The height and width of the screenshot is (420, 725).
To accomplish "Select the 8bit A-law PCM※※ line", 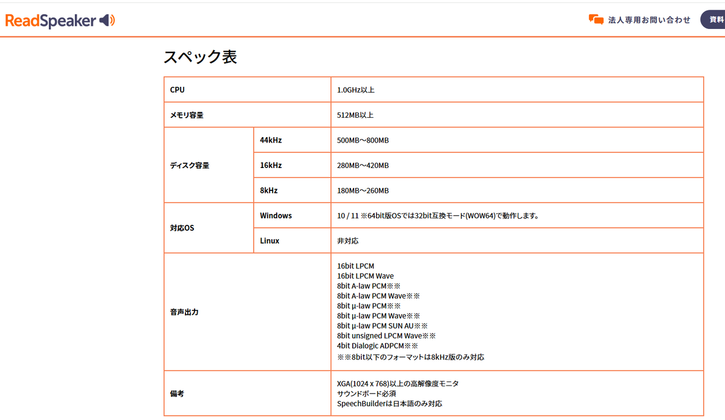I will click(x=369, y=286).
